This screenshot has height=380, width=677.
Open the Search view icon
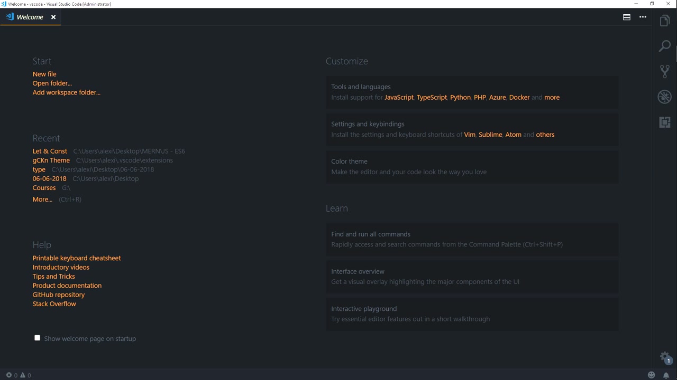click(x=665, y=46)
